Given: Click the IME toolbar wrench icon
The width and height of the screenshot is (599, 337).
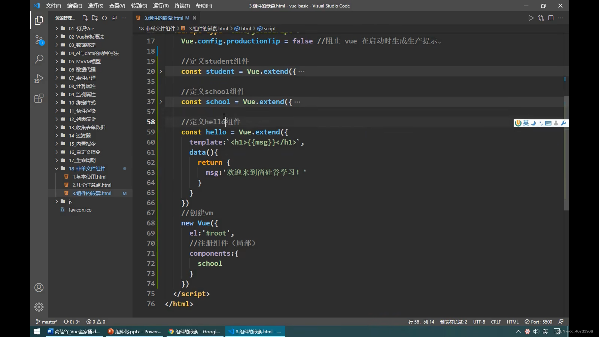Looking at the screenshot, I should (x=564, y=123).
